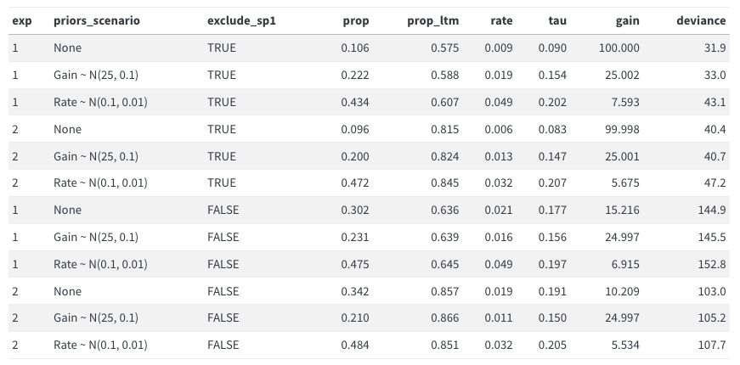This screenshot has height=365, width=740.
Task: Click the 'deviance' column header
Action: 701,20
